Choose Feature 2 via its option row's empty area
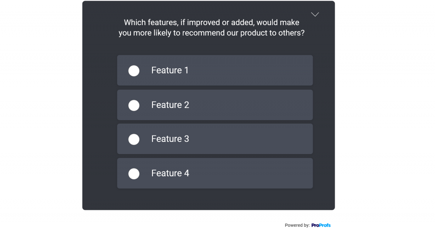This screenshot has width=435, height=234. coord(250,105)
